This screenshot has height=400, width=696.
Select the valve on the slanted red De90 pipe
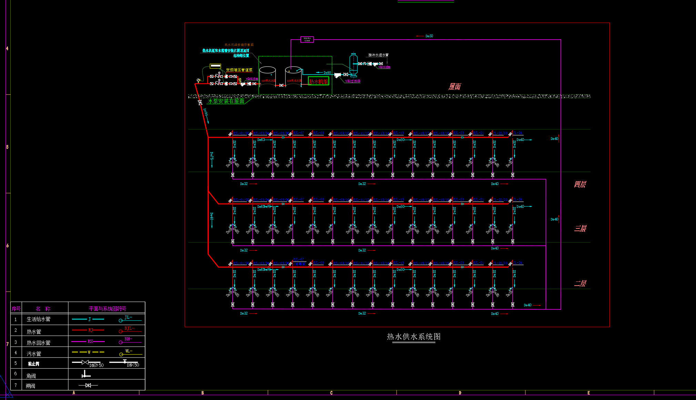point(200,102)
